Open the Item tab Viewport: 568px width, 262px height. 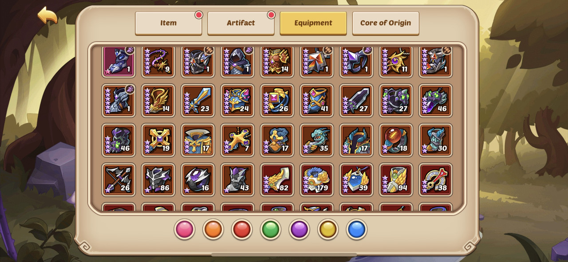(x=169, y=23)
